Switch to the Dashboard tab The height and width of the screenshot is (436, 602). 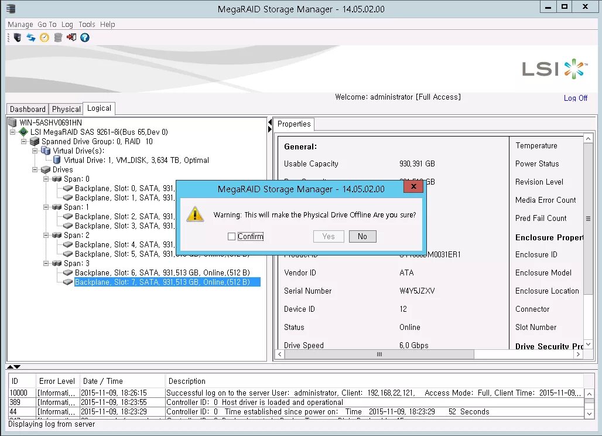pyautogui.click(x=28, y=109)
